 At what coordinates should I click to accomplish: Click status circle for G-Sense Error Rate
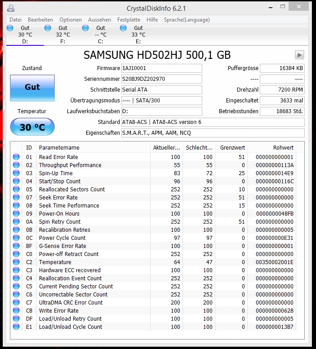click(16, 246)
